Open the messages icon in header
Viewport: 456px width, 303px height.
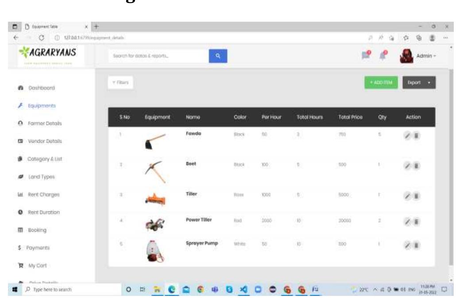coord(366,55)
